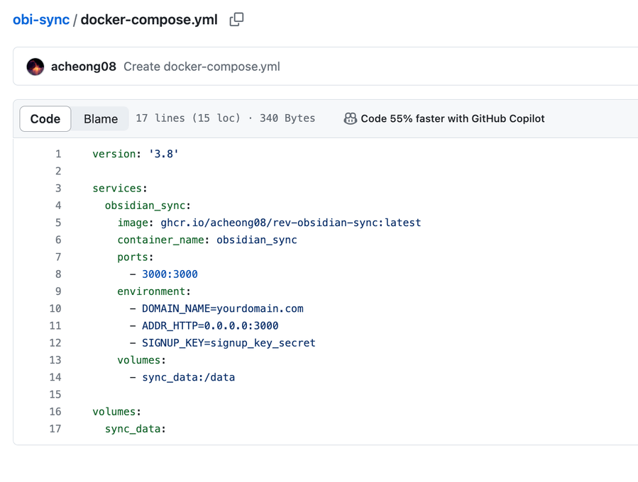Click 'Code 55% faster with GitHub Copilot'
Image resolution: width=638 pixels, height=482 pixels.
(x=453, y=118)
